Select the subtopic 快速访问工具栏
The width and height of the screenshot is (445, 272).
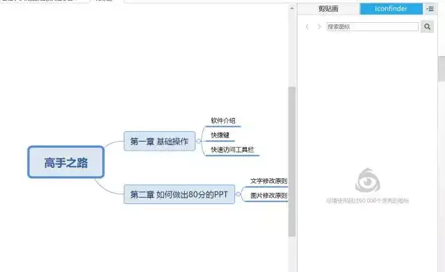[x=232, y=150]
